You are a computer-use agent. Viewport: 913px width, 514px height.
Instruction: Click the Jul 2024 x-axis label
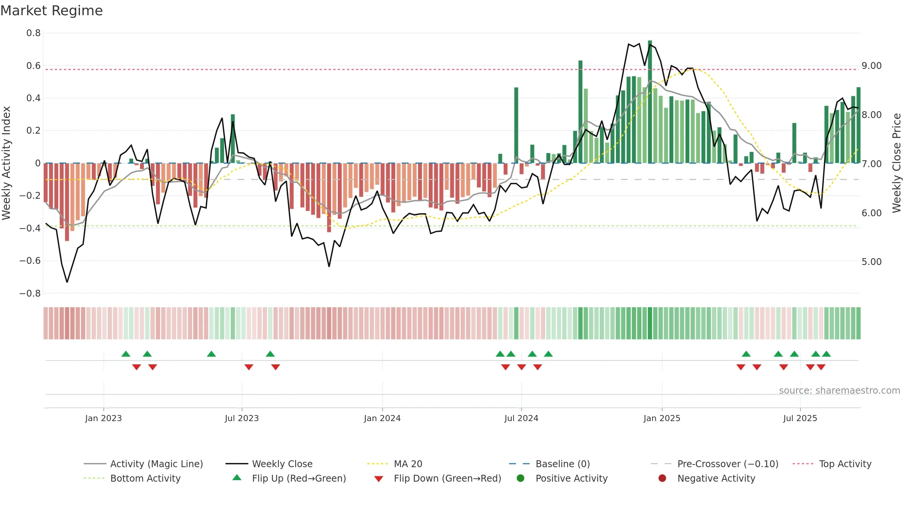(x=522, y=418)
